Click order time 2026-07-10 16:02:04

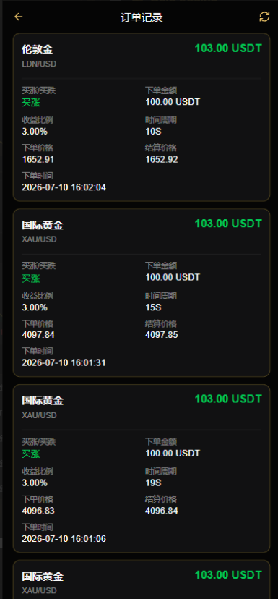click(64, 187)
